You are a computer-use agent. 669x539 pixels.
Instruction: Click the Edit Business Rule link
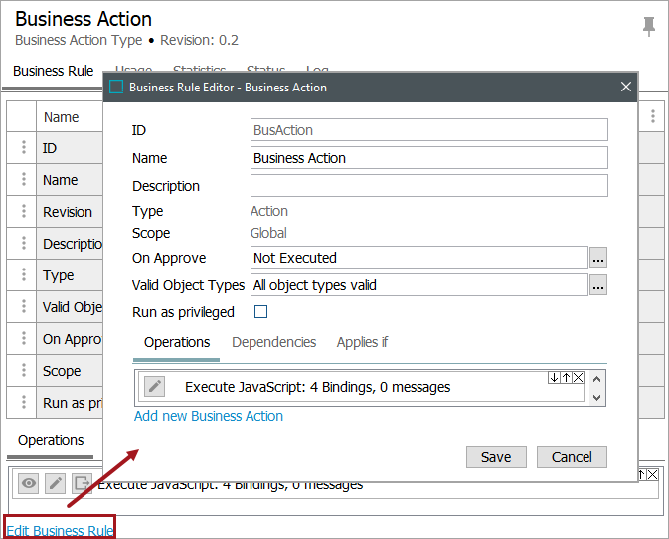60,531
